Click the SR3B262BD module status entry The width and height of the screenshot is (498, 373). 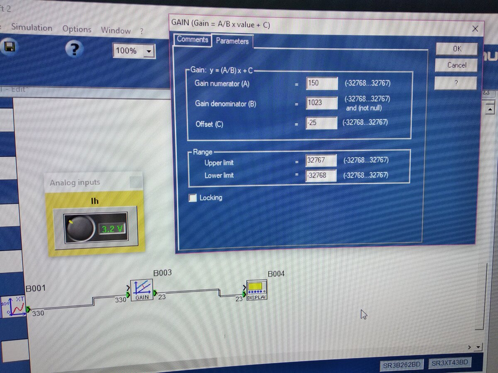(402, 365)
